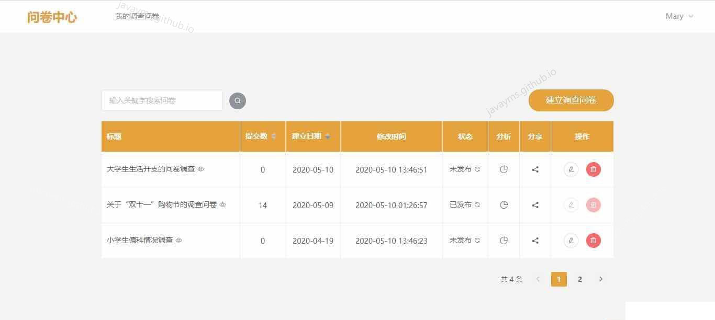Click the delete trash for 关于"双十一"购物节的调查问卷
Image resolution: width=715 pixels, height=320 pixels.
(593, 205)
